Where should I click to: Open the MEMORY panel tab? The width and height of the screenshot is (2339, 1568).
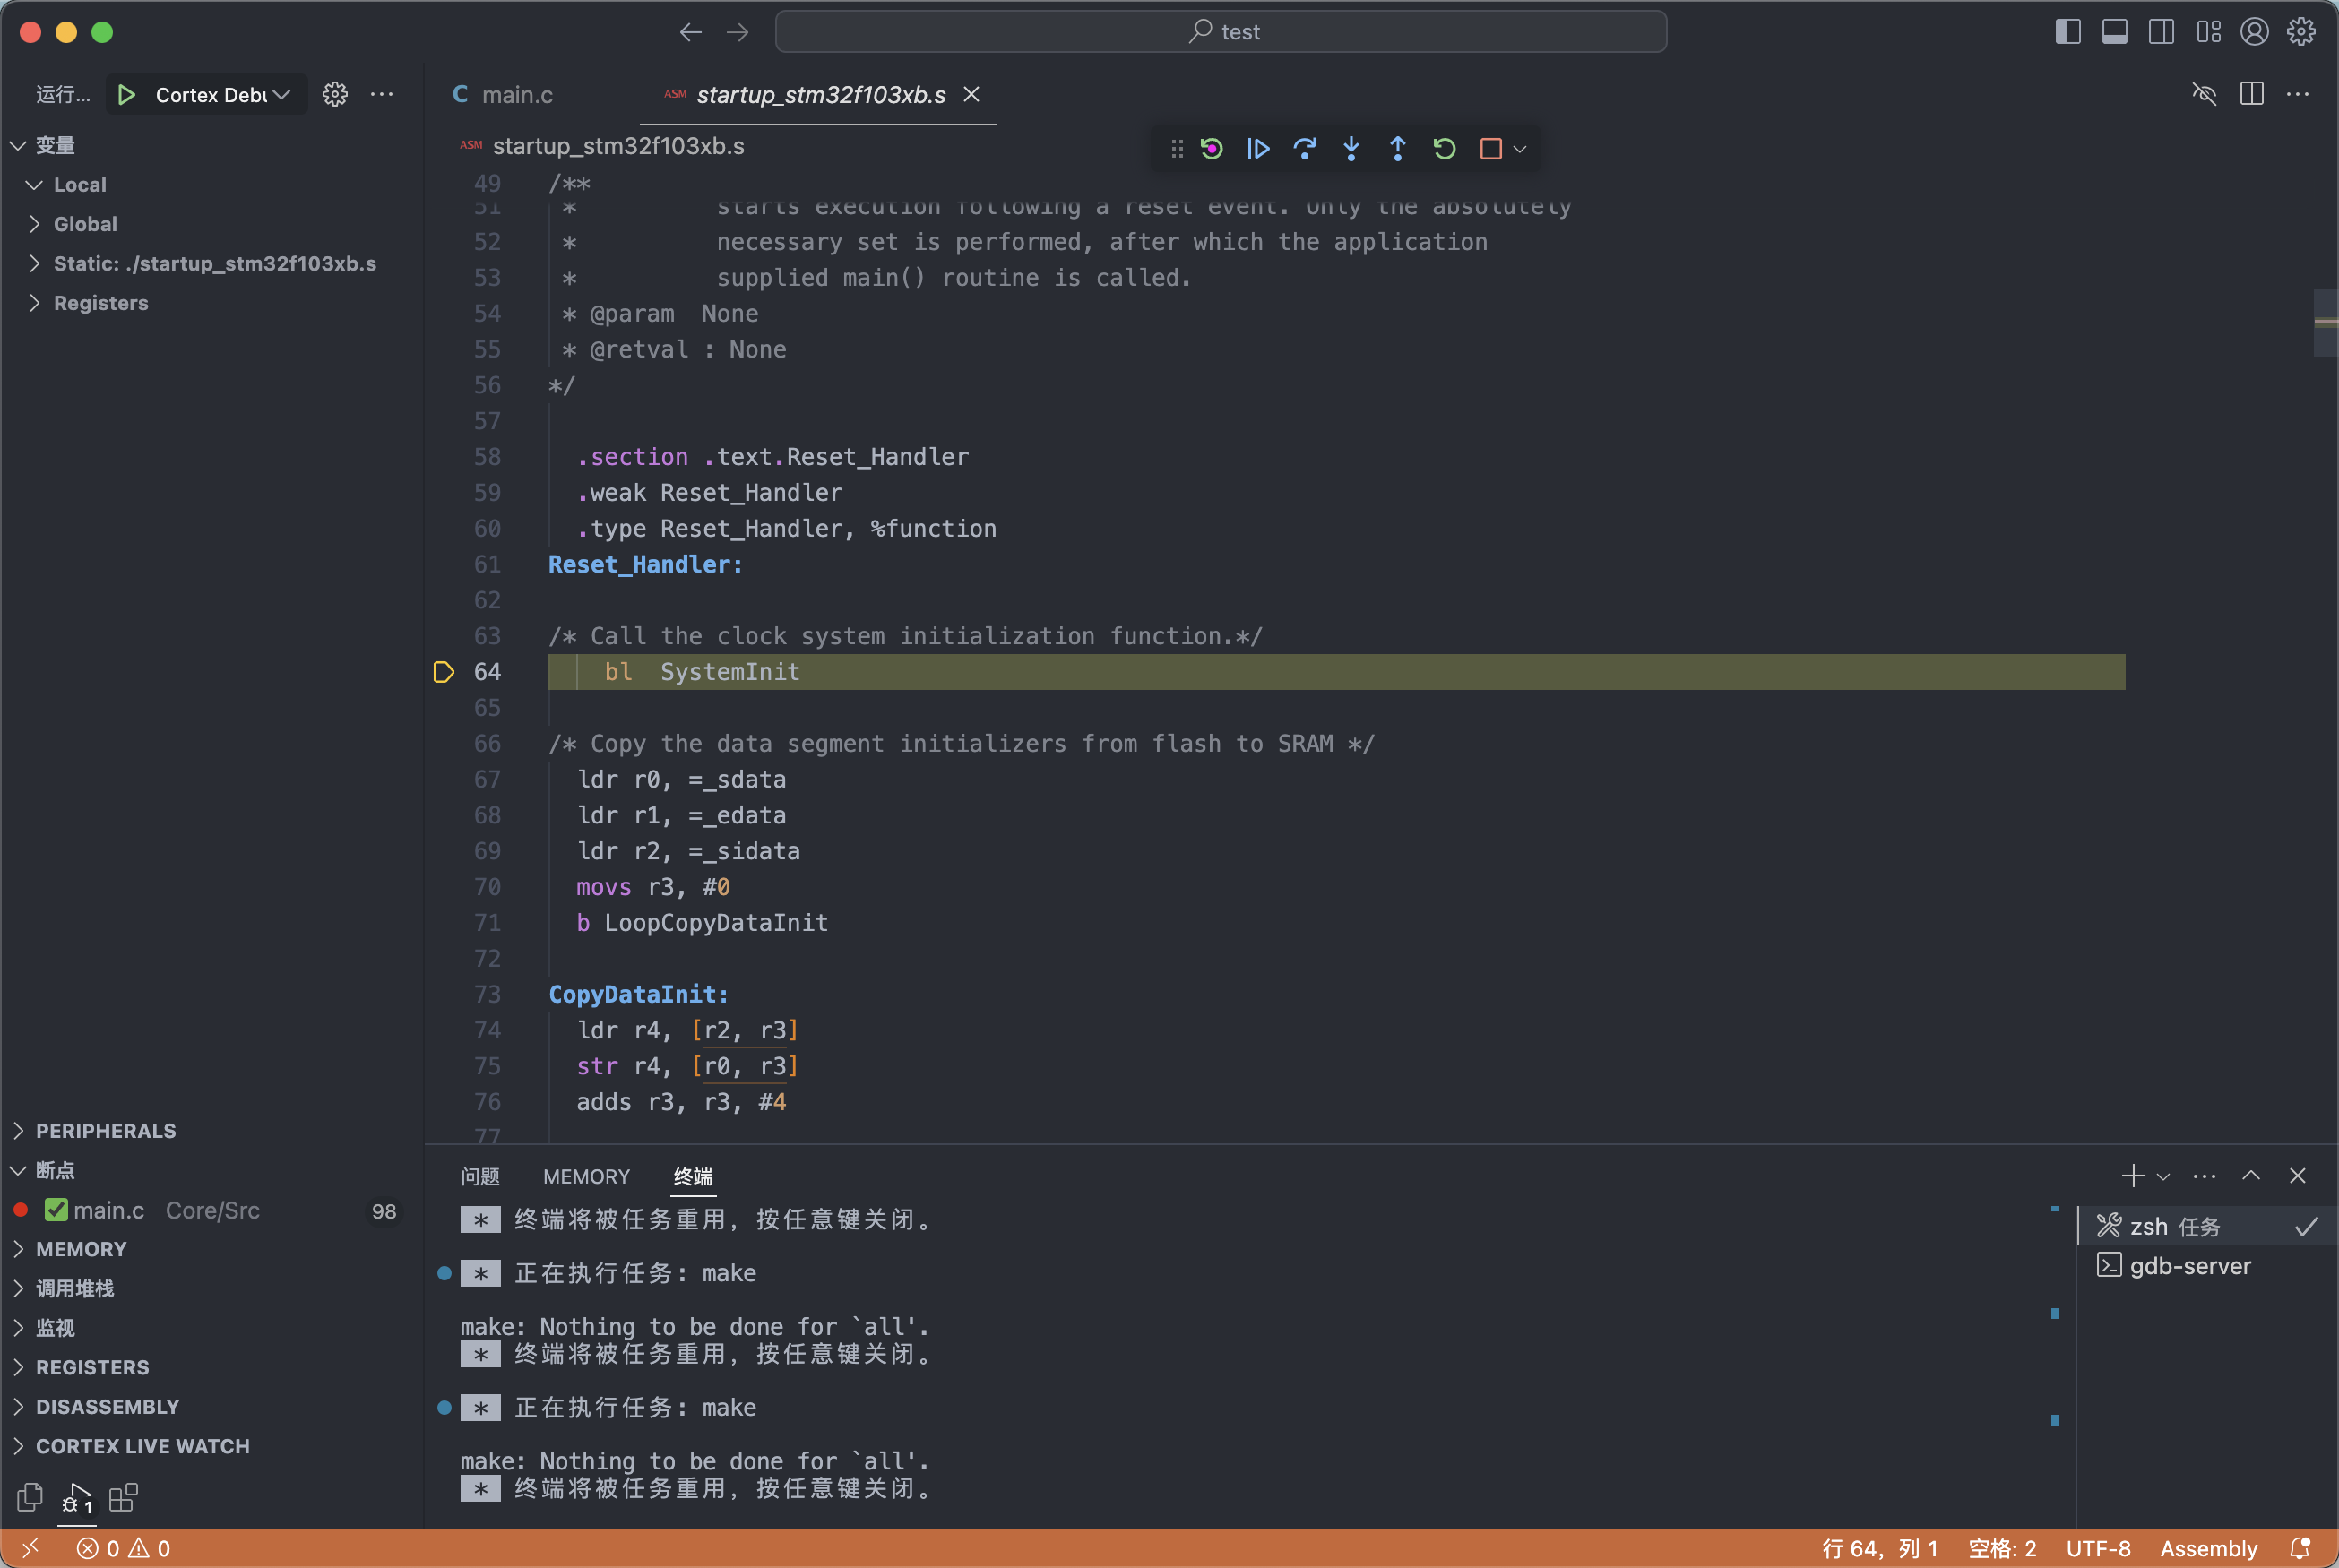pos(586,1176)
